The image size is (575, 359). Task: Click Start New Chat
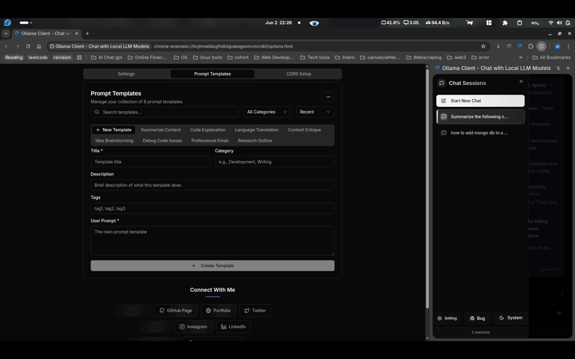pos(480,101)
